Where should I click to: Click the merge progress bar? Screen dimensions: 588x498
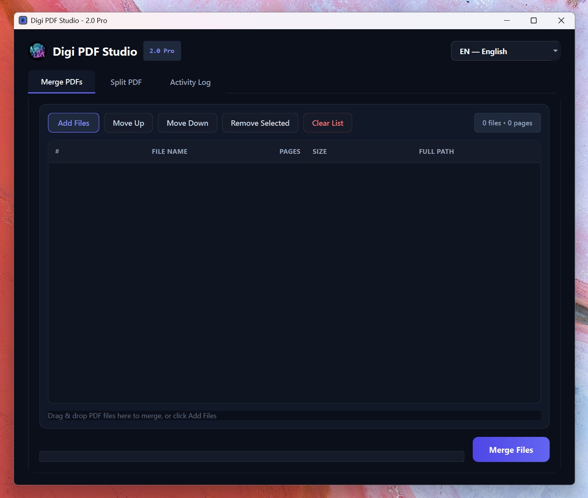point(252,456)
